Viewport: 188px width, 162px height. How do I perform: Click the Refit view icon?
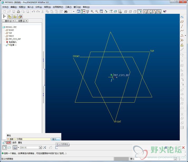(101, 12)
